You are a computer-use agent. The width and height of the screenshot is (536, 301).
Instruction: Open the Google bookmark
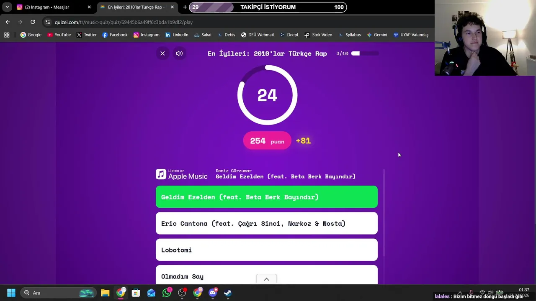point(31,35)
